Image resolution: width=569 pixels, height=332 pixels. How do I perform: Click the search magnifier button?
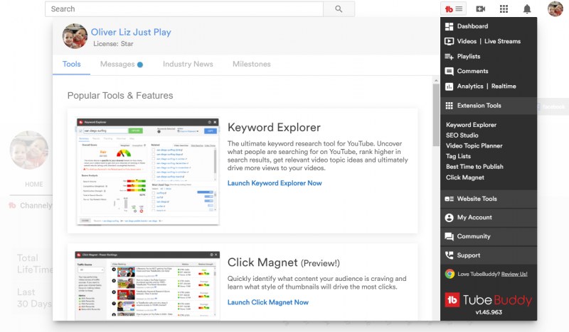pyautogui.click(x=339, y=9)
